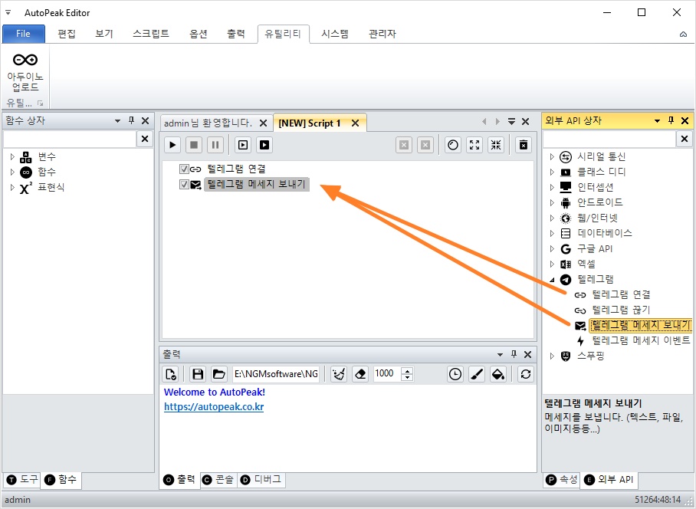Viewport: 696px width, 509px height.
Task: Pause the running script
Action: (215, 145)
